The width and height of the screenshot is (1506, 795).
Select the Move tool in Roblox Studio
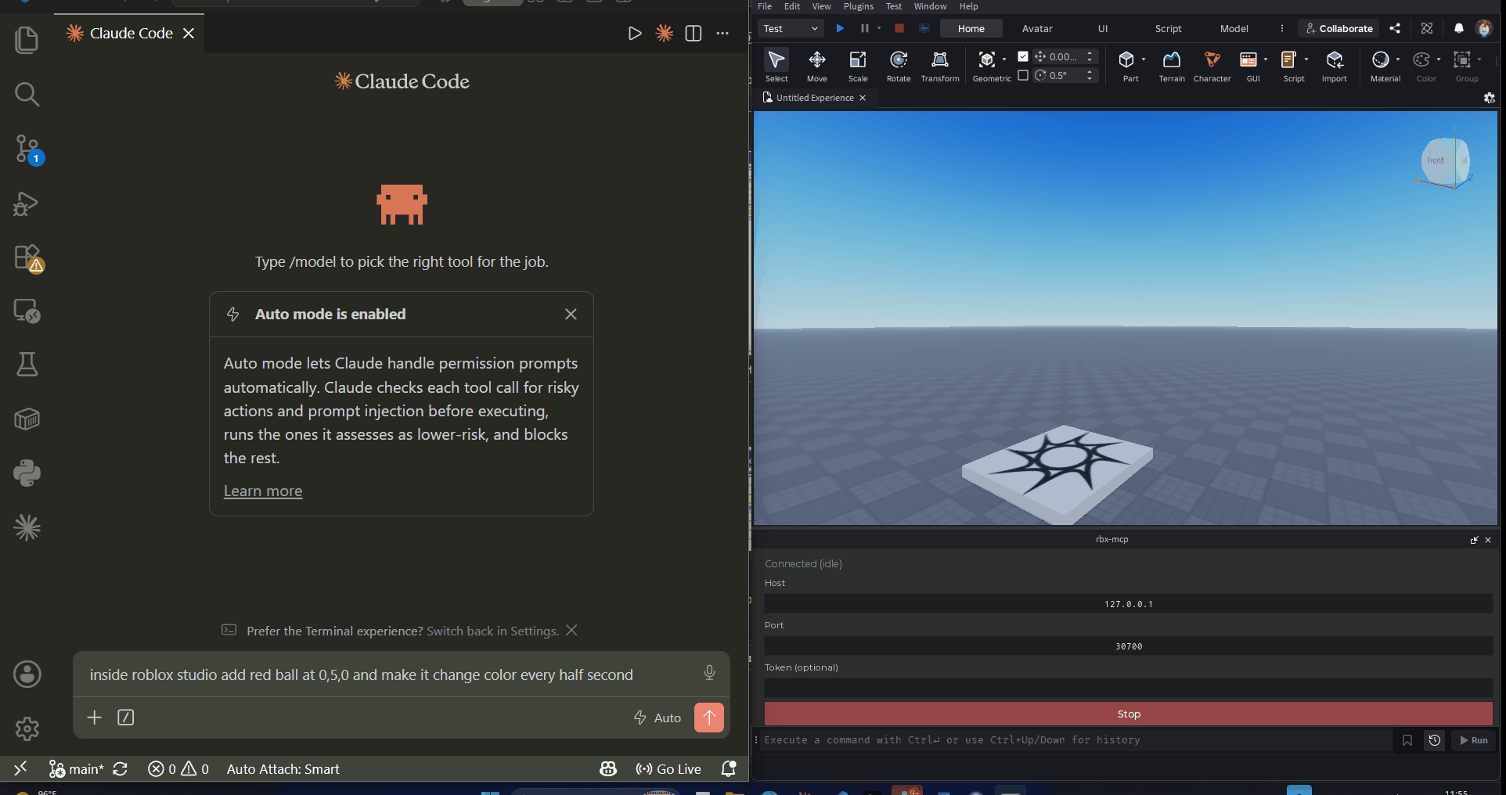pyautogui.click(x=817, y=65)
